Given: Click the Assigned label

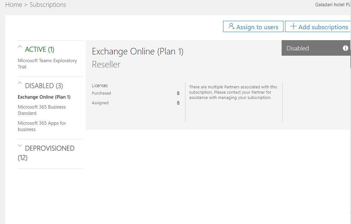Looking at the screenshot, I should tap(100, 103).
